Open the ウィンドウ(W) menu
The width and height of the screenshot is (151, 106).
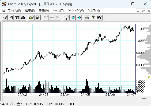(x=76, y=11)
